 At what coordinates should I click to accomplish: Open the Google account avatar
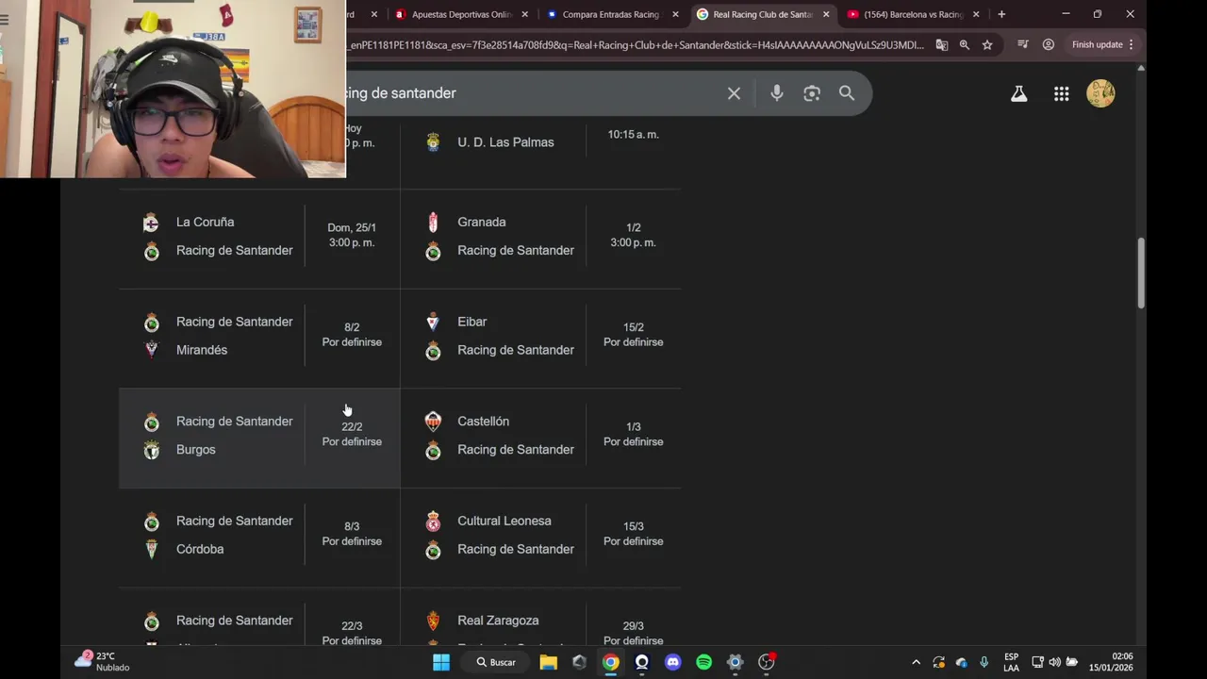[x=1101, y=93]
